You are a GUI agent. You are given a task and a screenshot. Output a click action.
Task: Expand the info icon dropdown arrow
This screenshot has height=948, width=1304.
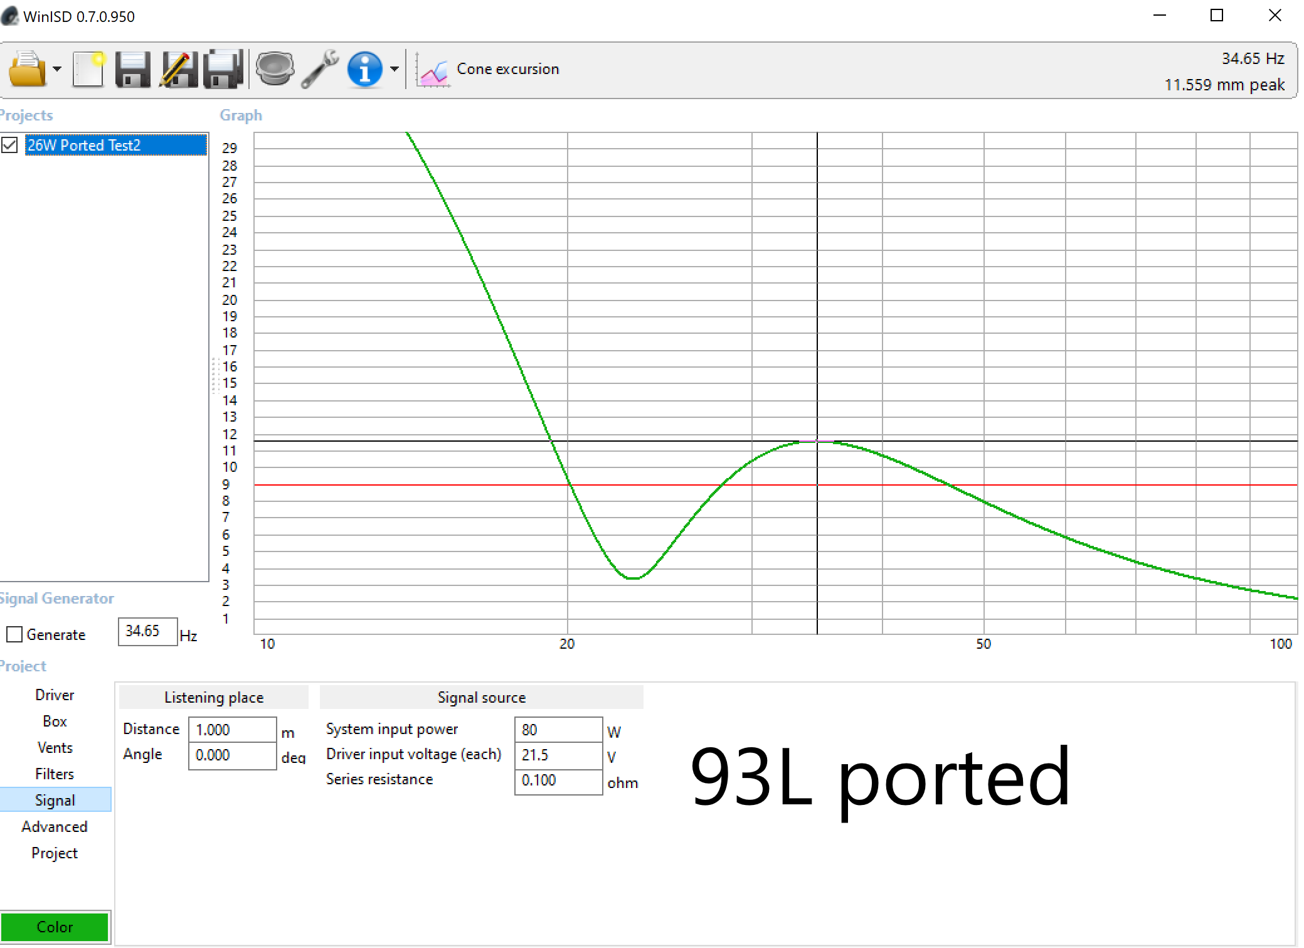point(394,69)
